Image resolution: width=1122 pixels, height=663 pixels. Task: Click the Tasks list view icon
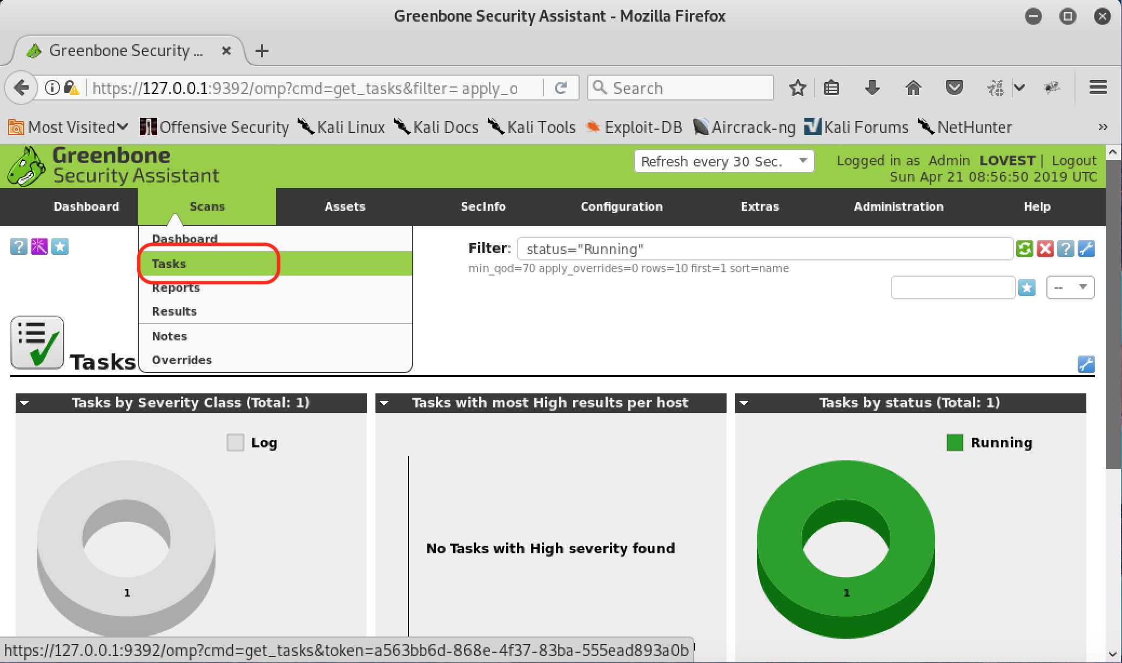(x=37, y=343)
